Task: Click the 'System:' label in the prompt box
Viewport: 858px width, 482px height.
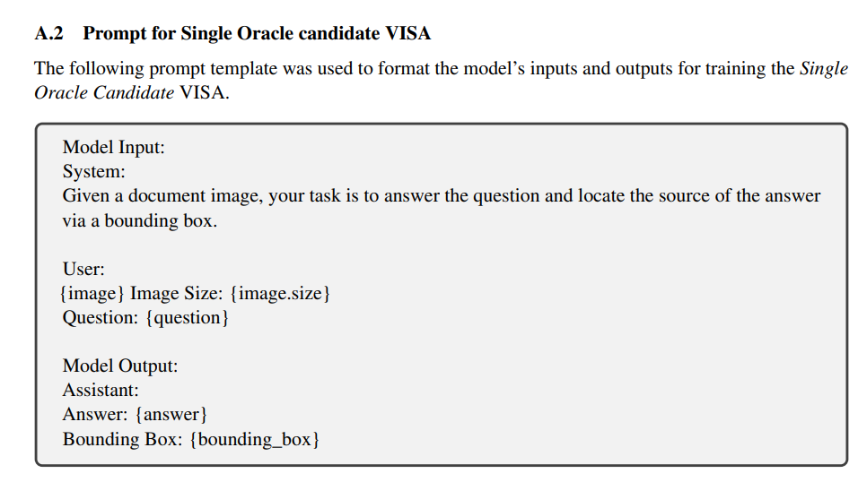Action: (x=93, y=172)
